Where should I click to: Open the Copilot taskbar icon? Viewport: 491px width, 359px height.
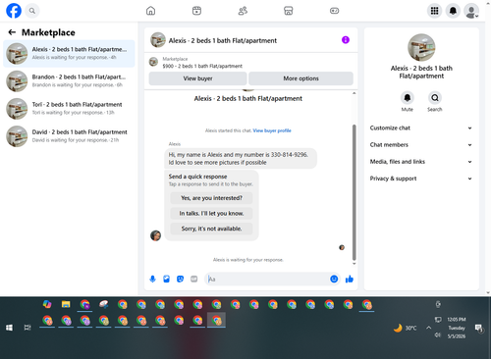coord(47,304)
